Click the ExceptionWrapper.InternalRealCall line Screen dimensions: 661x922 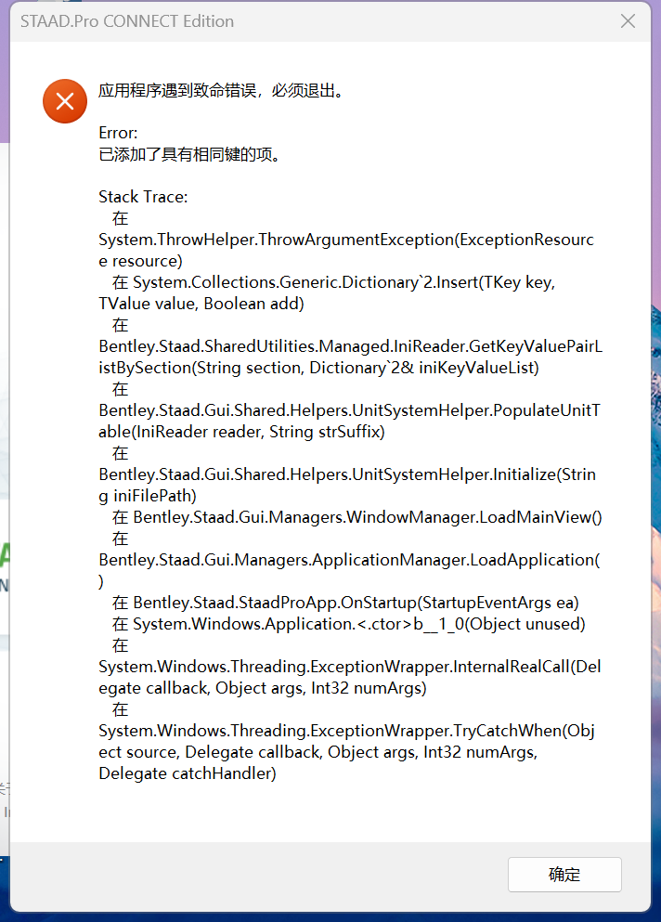tap(350, 667)
